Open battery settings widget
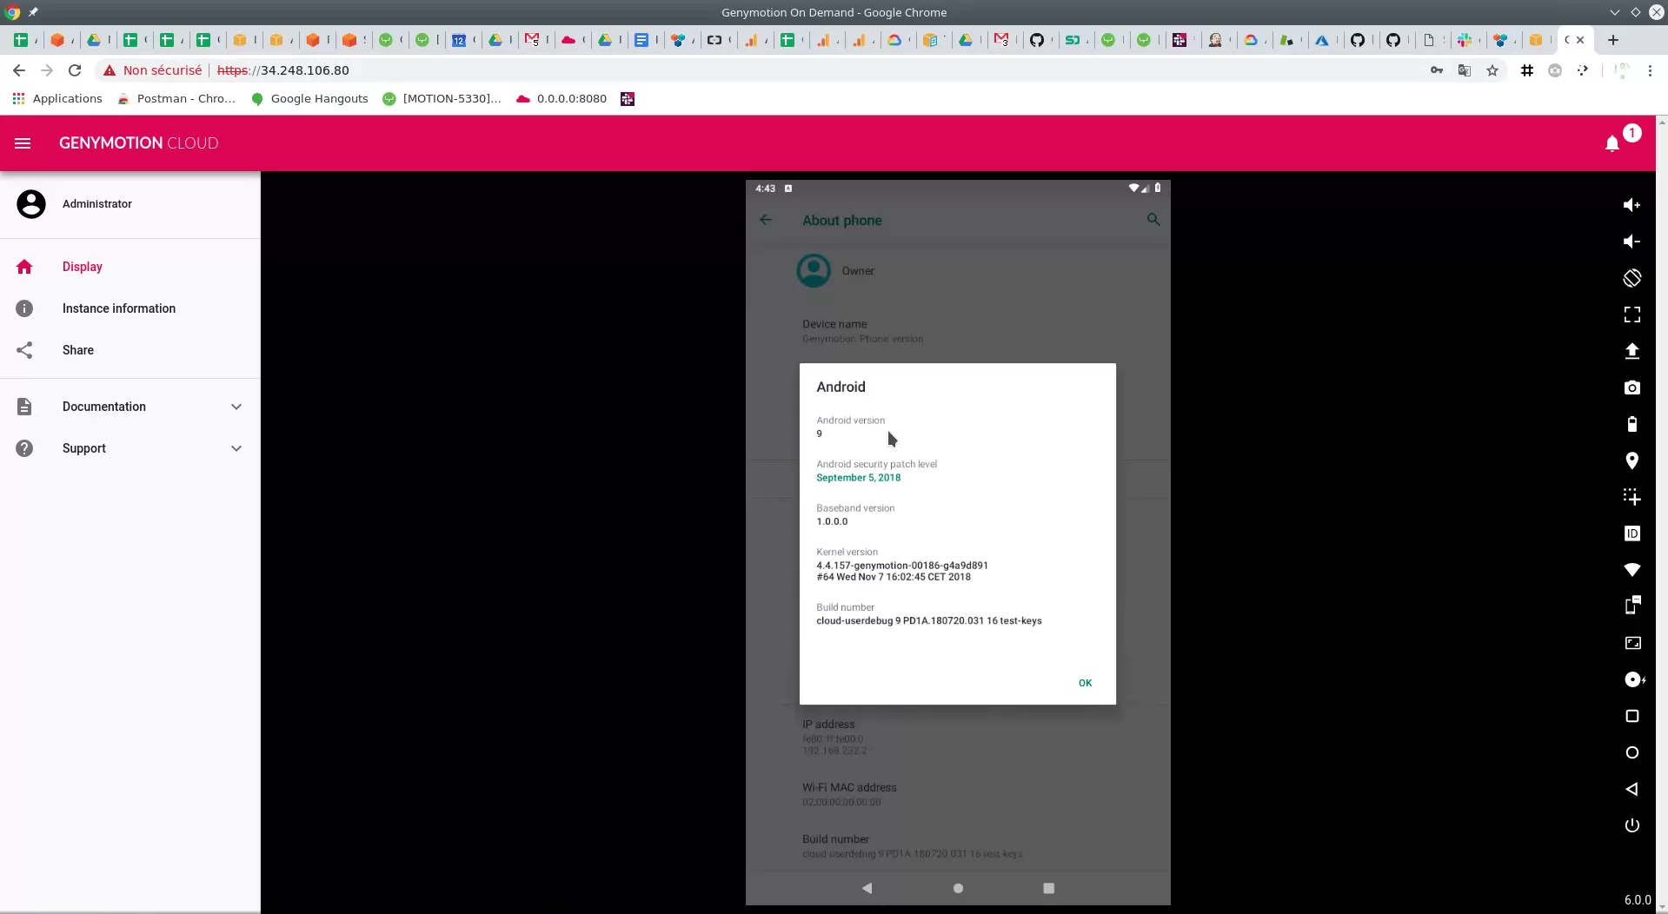This screenshot has width=1668, height=914. [x=1631, y=424]
